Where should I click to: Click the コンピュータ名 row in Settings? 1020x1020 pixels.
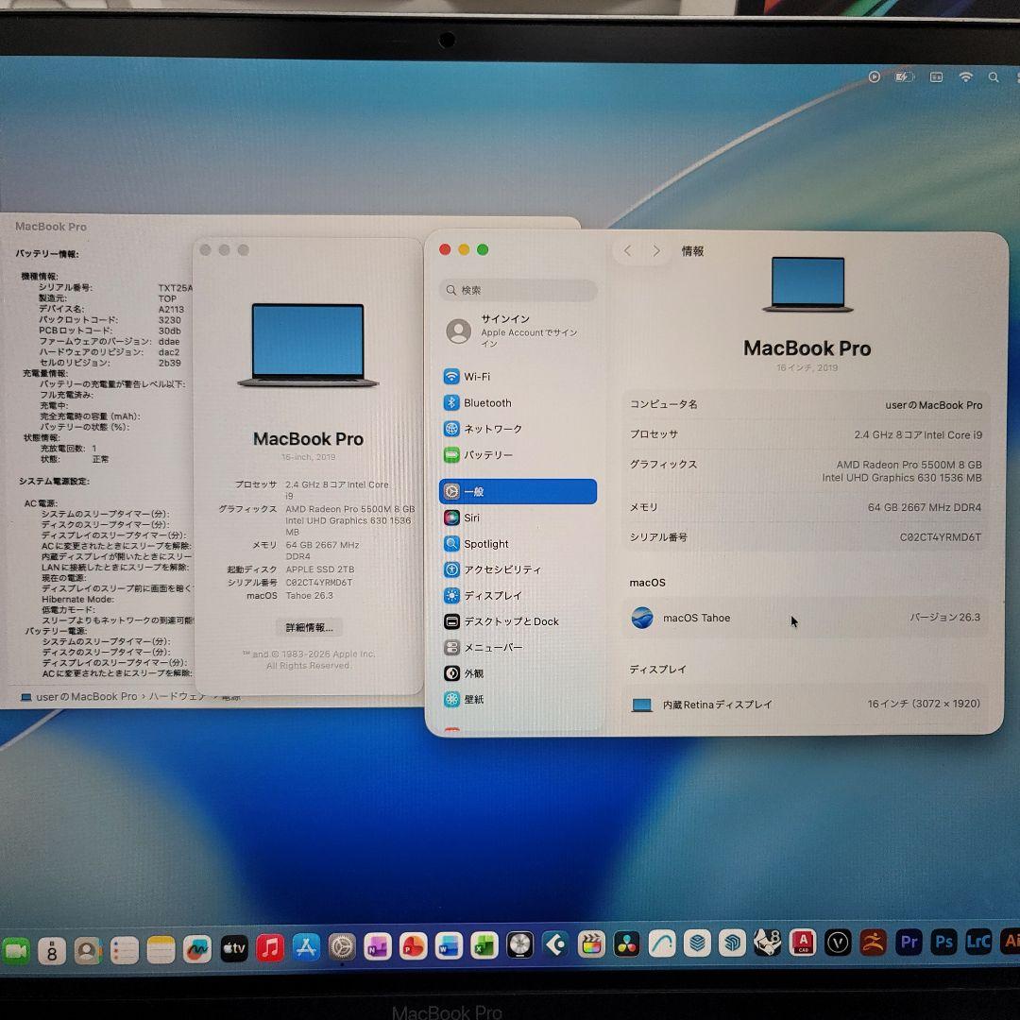coord(806,404)
